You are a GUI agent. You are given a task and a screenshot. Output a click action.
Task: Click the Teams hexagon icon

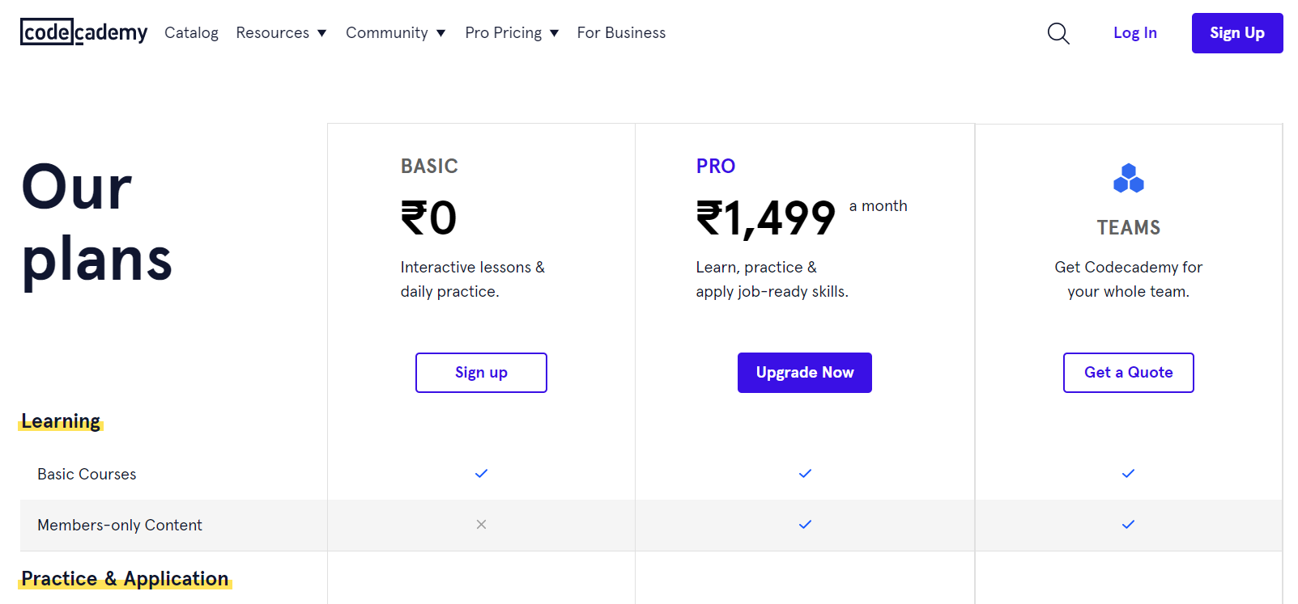click(1128, 179)
